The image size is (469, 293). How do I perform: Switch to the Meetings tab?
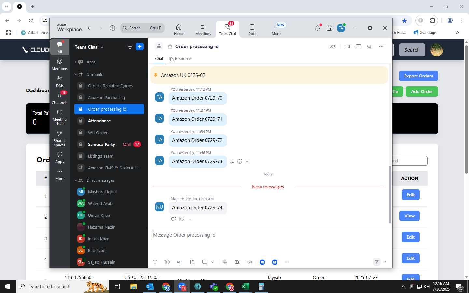[x=203, y=29]
